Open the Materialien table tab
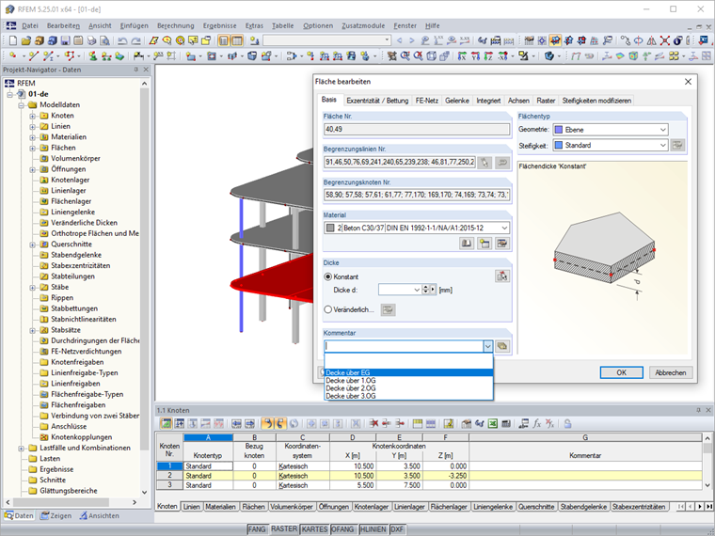Image resolution: width=715 pixels, height=536 pixels. [x=221, y=507]
